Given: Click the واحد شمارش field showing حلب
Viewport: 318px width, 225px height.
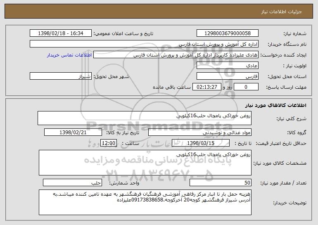Looking at the screenshot, I should (x=72, y=182).
